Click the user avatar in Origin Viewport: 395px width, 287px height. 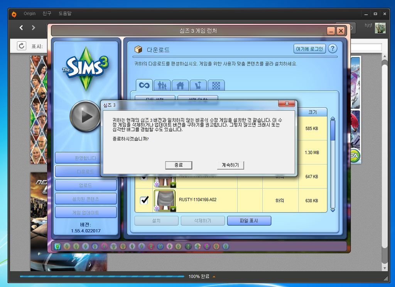tap(380, 28)
